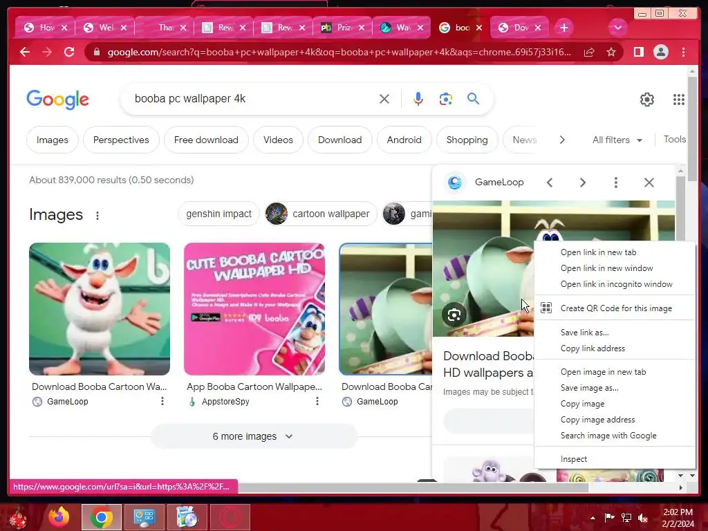This screenshot has width=708, height=531.
Task: Close the active booba search tab
Action: coord(479,28)
